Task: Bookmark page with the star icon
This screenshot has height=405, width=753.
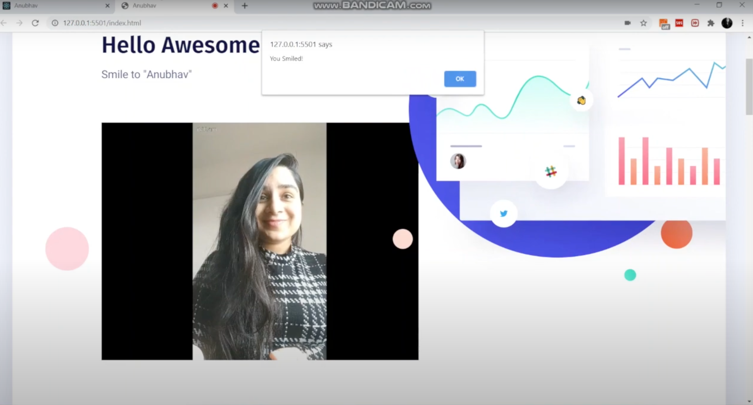Action: [x=643, y=23]
